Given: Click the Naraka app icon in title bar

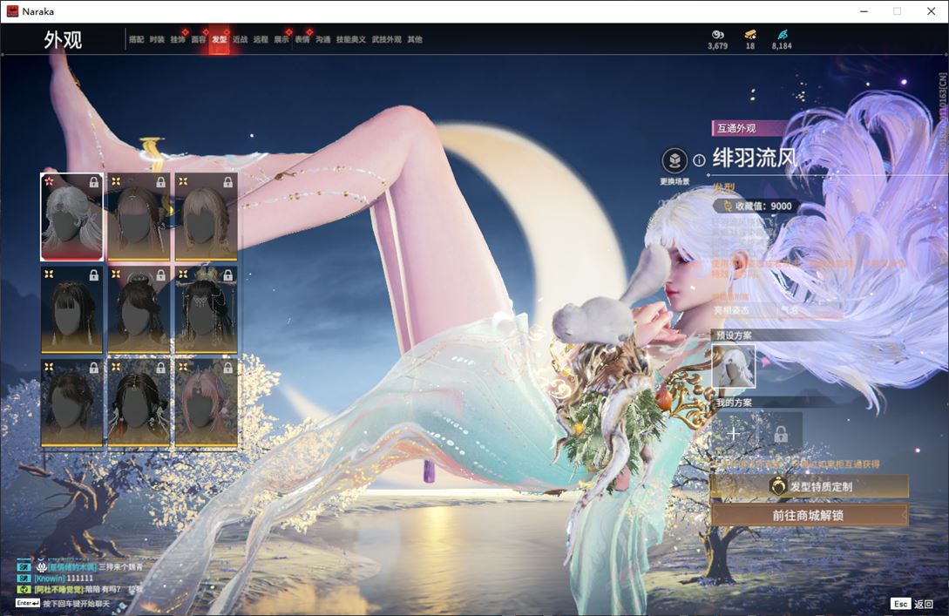Looking at the screenshot, I should (x=12, y=11).
